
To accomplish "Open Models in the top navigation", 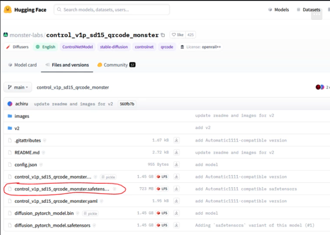I will (x=278, y=9).
